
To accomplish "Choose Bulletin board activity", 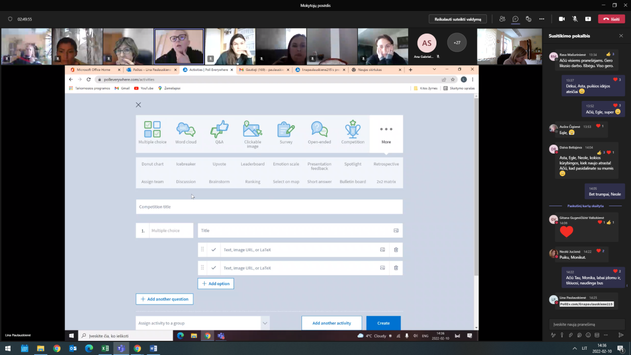I will tap(353, 182).
